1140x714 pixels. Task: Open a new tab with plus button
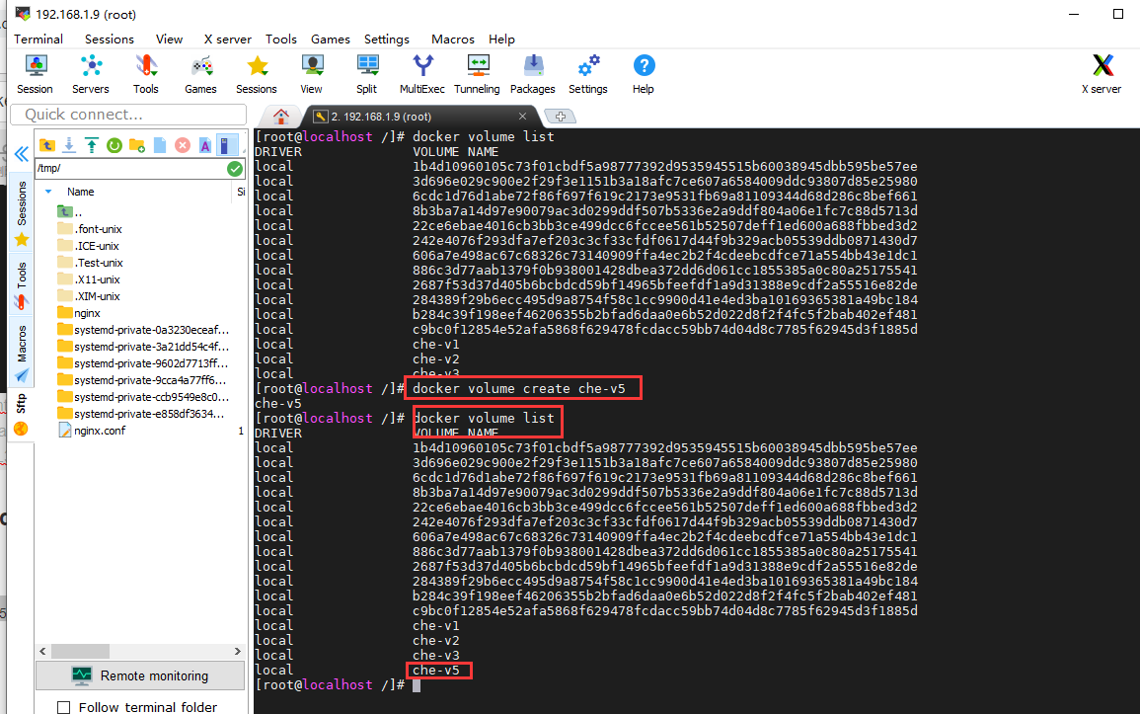coord(560,117)
